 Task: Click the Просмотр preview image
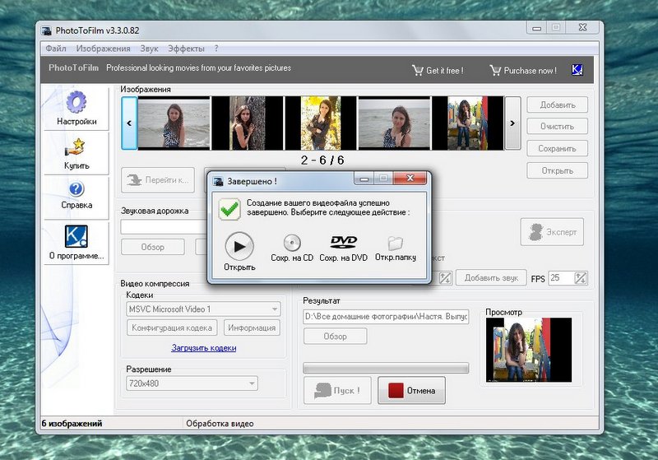coord(528,350)
